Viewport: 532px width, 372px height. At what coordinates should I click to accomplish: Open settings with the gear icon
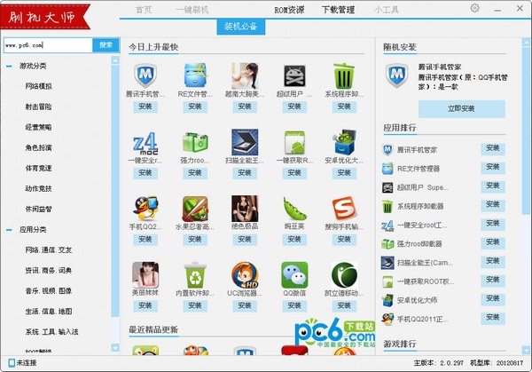point(474,8)
